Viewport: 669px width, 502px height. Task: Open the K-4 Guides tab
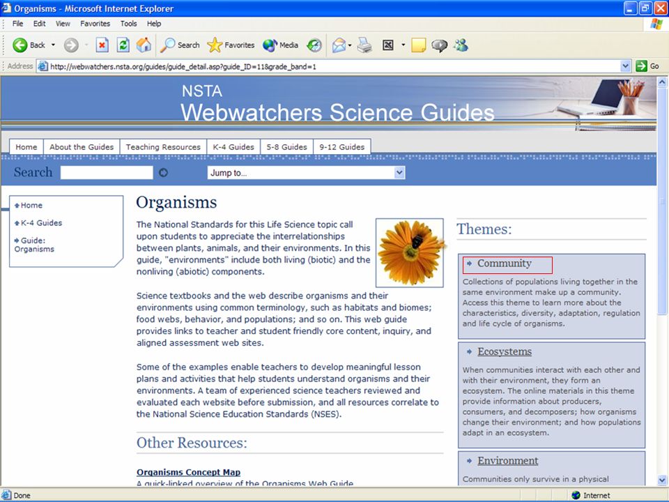(x=233, y=147)
